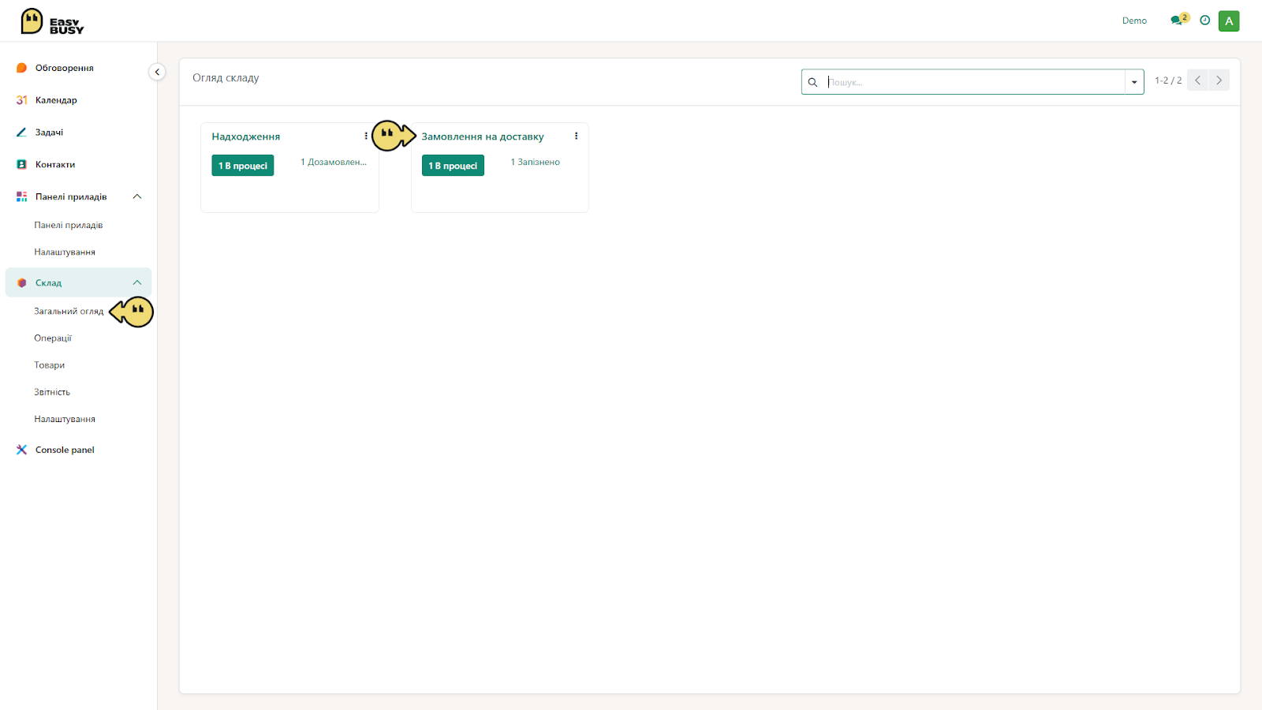Click pager counter 1-2 / 2
Image resolution: width=1262 pixels, height=710 pixels.
[x=1168, y=80]
